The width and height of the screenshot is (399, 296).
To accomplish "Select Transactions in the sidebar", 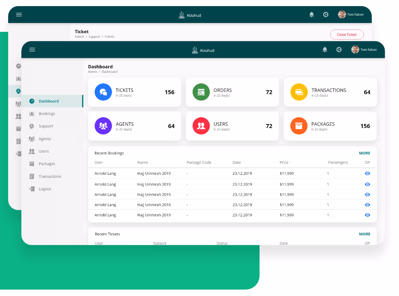I will (50, 176).
